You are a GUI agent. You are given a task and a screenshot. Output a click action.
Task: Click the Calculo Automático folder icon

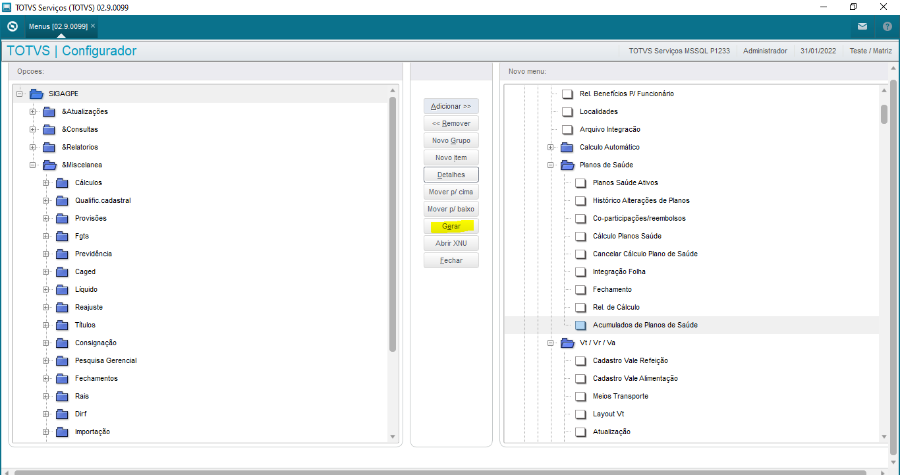[567, 147]
